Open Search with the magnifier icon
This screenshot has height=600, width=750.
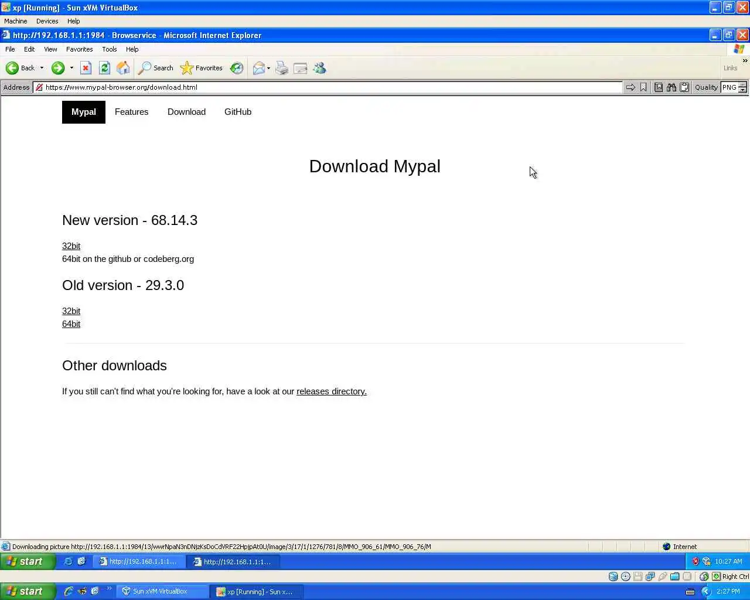(x=155, y=68)
